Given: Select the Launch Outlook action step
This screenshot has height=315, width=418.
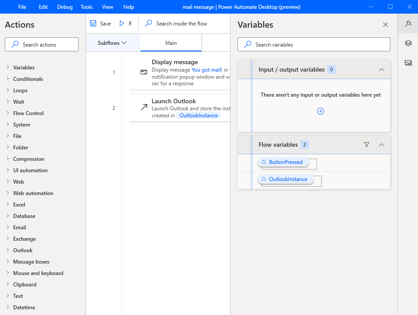Looking at the screenshot, I should [x=180, y=108].
